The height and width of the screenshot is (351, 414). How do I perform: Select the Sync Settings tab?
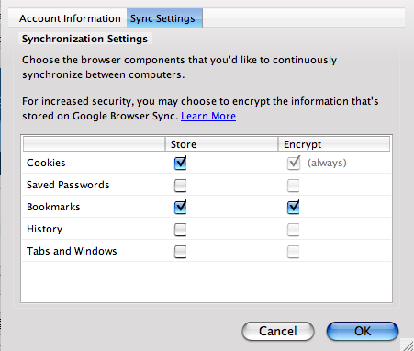(164, 18)
